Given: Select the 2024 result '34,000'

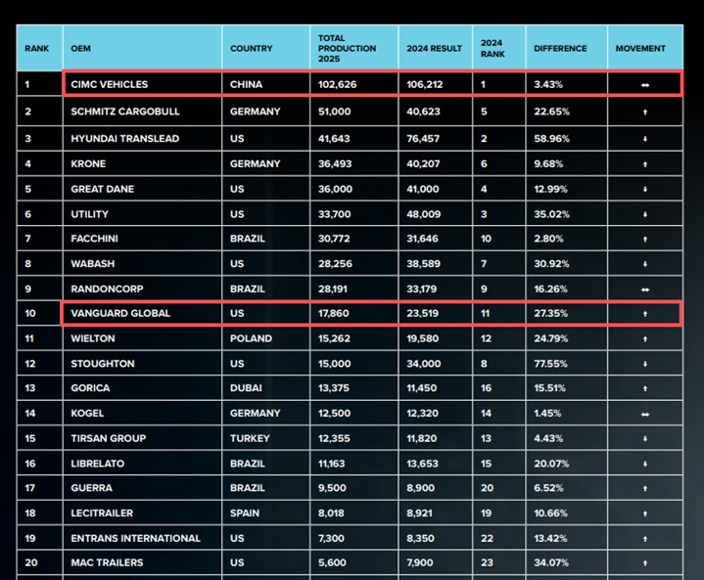Looking at the screenshot, I should point(423,364).
